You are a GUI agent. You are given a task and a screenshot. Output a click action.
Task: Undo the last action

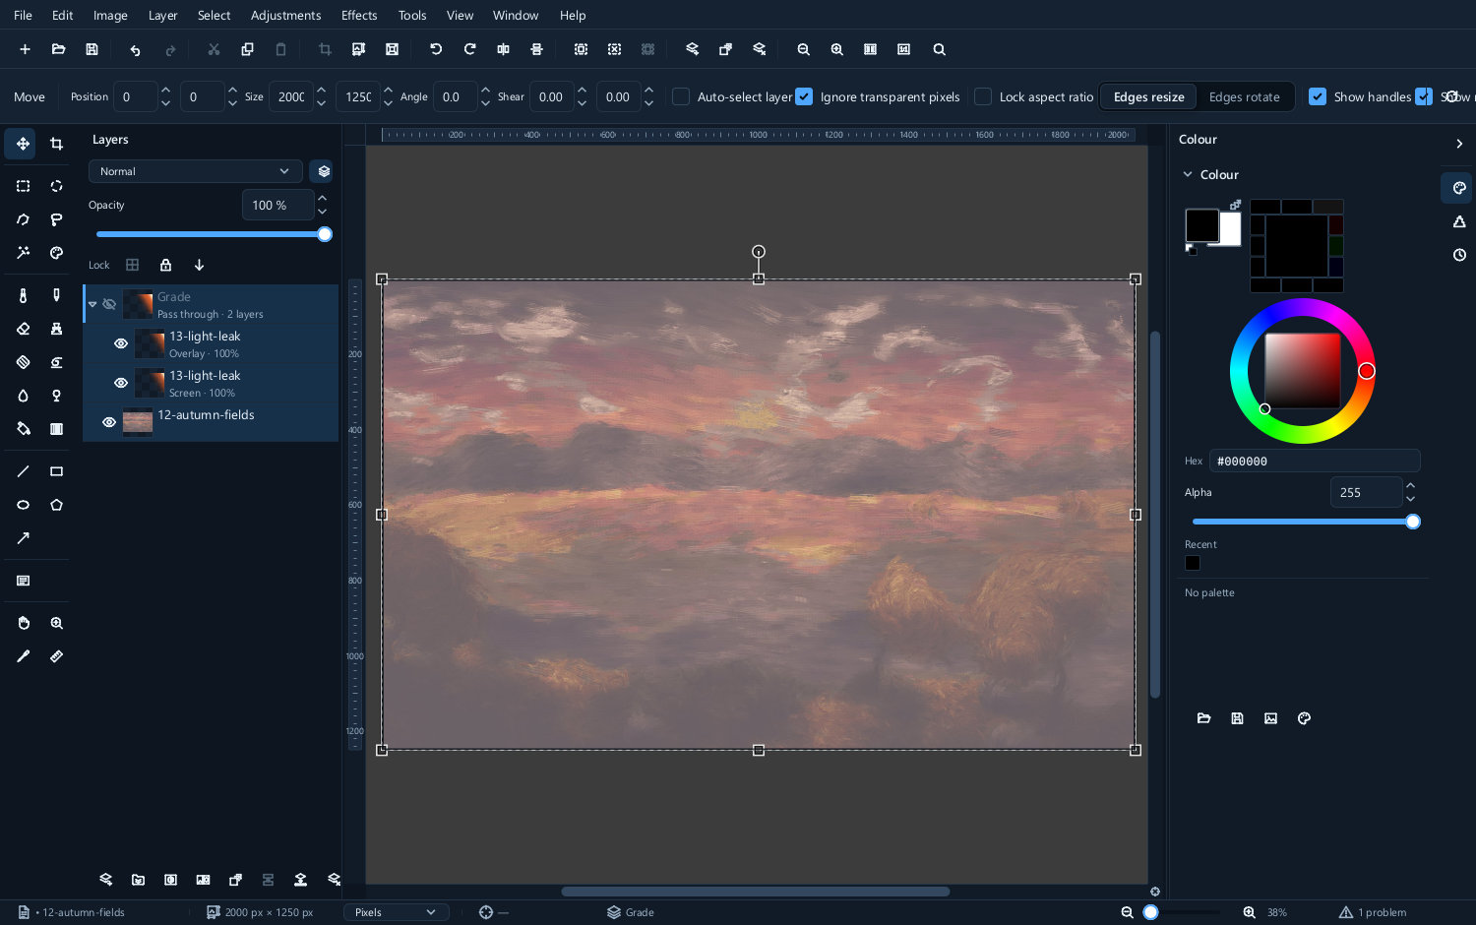pyautogui.click(x=135, y=49)
